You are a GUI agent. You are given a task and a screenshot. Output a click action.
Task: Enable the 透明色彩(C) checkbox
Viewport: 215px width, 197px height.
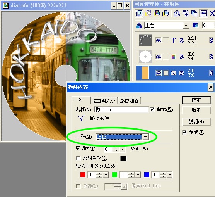click(78, 158)
